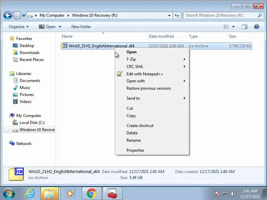Click the Refresh button beside address bar
The height and width of the screenshot is (200, 267).
(177, 15)
